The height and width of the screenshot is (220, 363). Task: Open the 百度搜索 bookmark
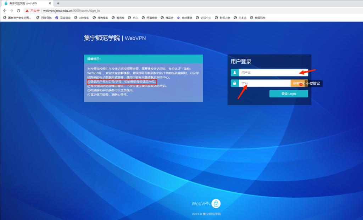point(63,17)
